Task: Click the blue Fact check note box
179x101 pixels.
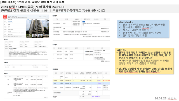Action: [x=143, y=29]
